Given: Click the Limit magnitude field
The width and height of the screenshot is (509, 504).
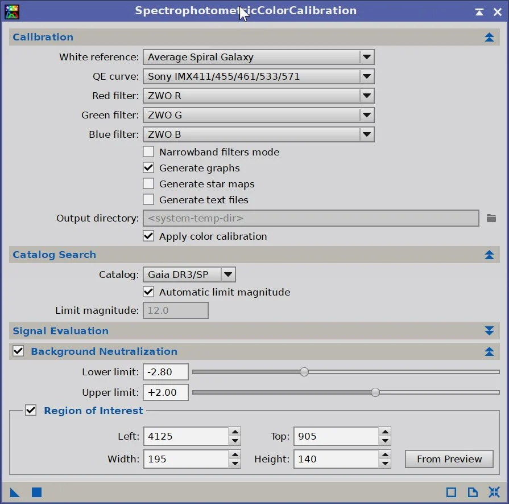Looking at the screenshot, I should pos(176,310).
